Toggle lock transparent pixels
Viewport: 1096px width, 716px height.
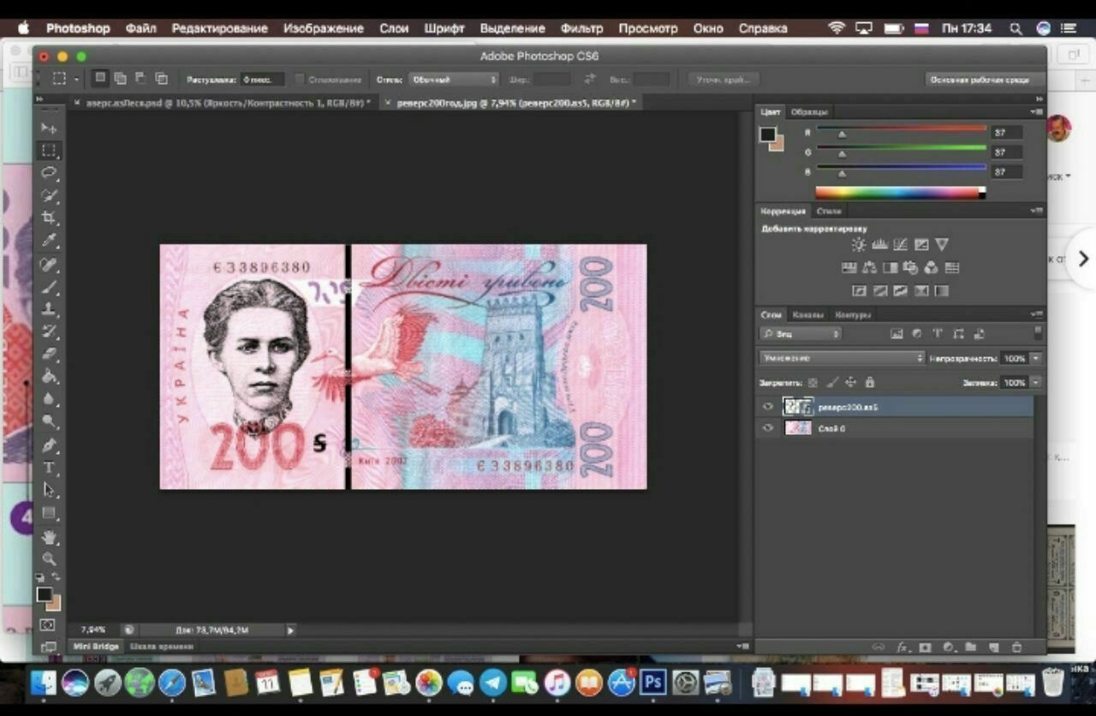pyautogui.click(x=813, y=383)
